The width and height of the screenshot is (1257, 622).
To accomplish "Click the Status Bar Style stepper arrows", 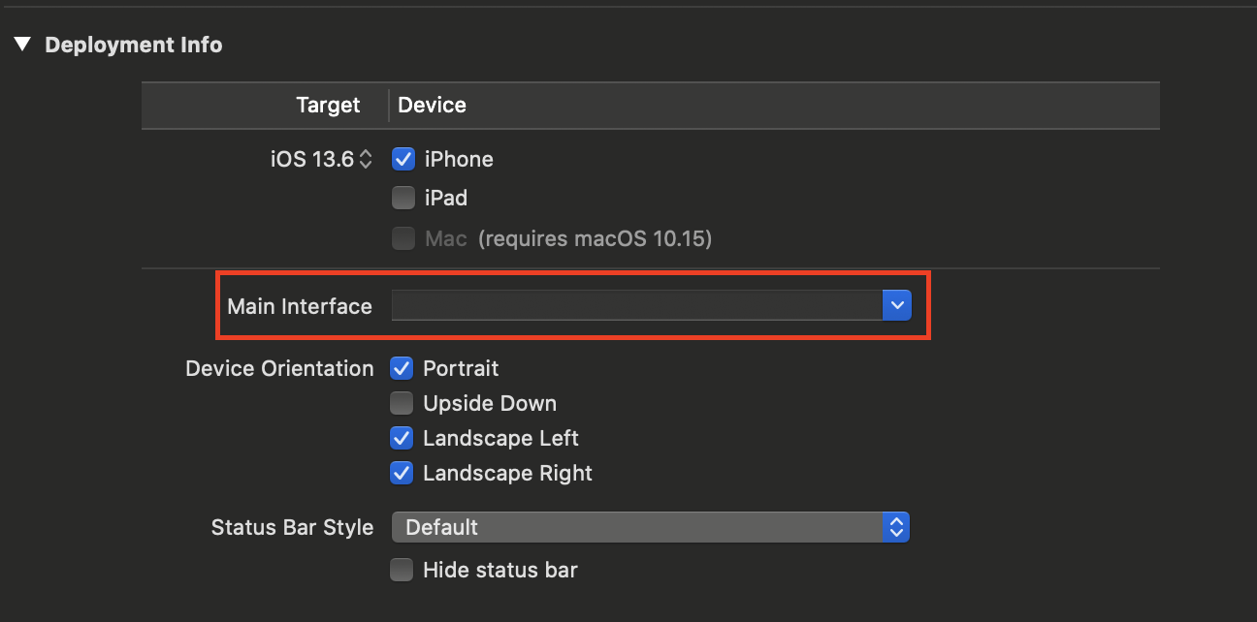I will (896, 527).
